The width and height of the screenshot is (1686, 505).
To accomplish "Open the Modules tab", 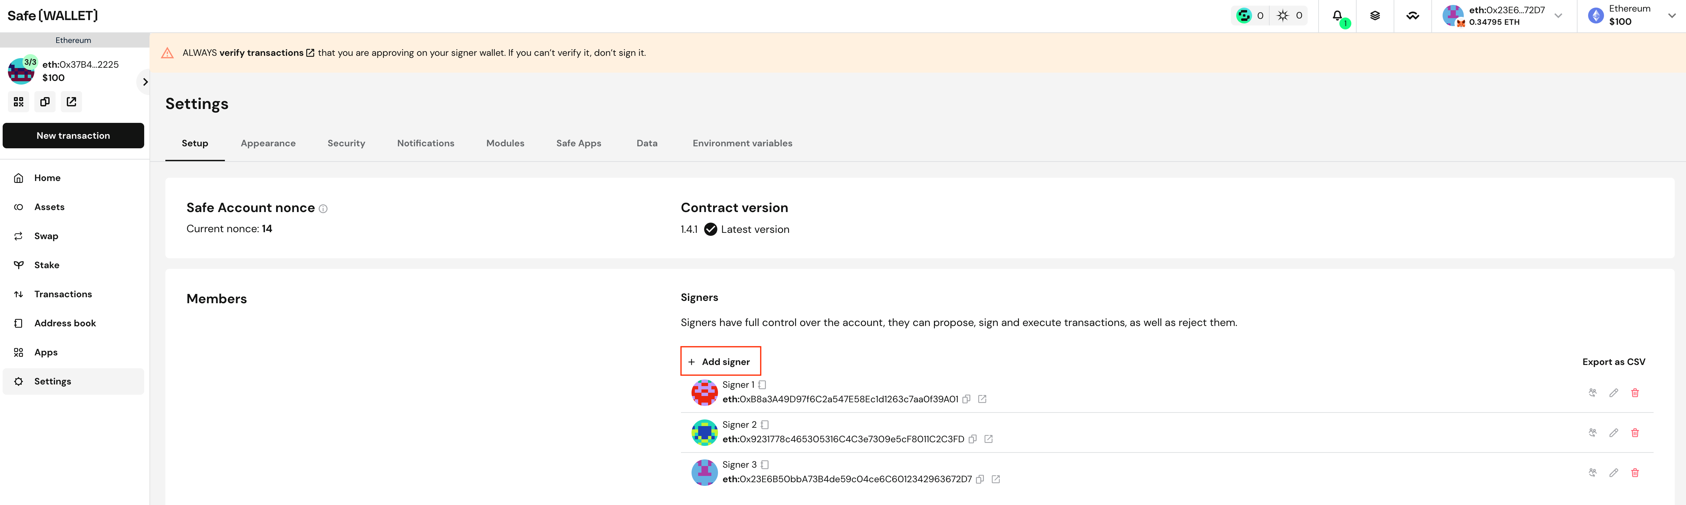I will [505, 143].
